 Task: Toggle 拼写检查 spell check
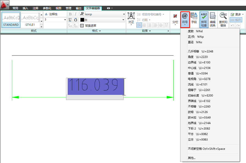click(x=204, y=20)
